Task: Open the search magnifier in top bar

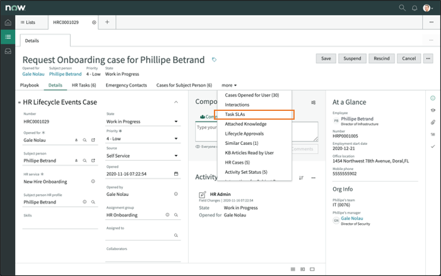Action: tap(402, 8)
